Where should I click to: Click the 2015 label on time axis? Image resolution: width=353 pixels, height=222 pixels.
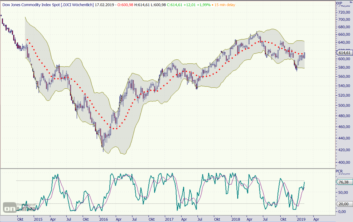coord(38,219)
